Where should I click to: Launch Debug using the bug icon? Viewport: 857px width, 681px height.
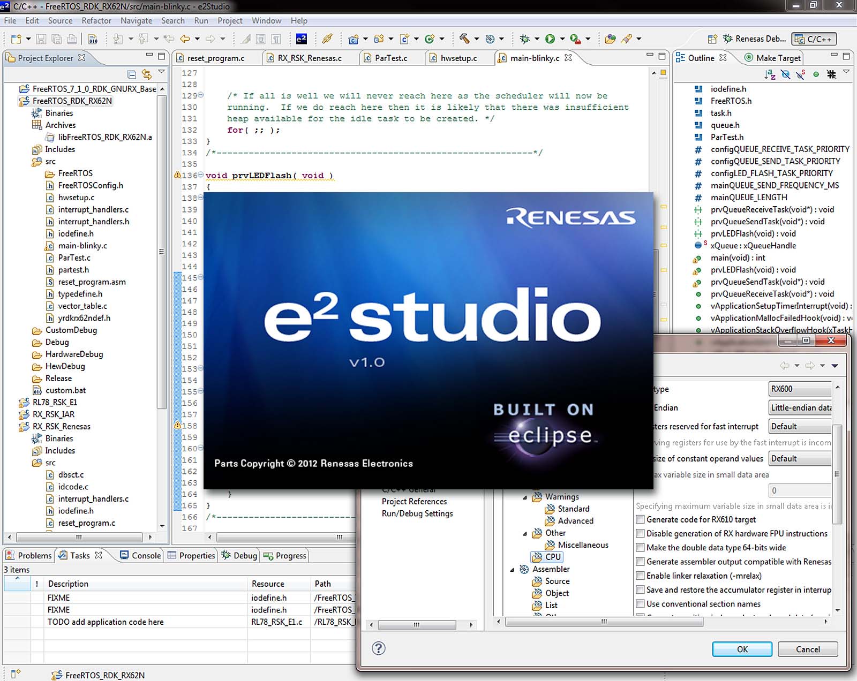(524, 39)
